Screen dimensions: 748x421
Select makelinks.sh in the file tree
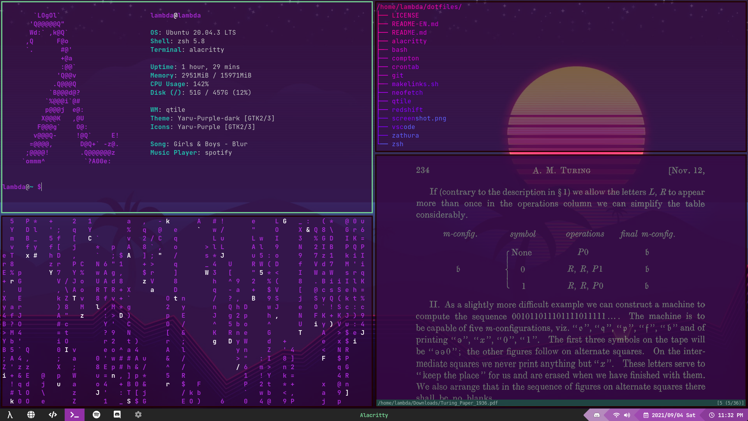tap(415, 84)
